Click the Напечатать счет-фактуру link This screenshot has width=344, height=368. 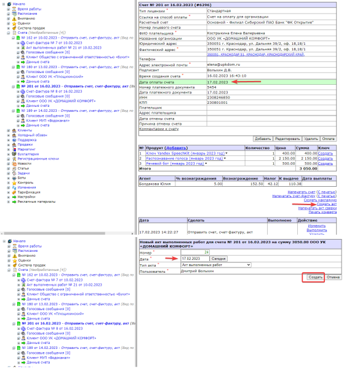tap(294, 196)
